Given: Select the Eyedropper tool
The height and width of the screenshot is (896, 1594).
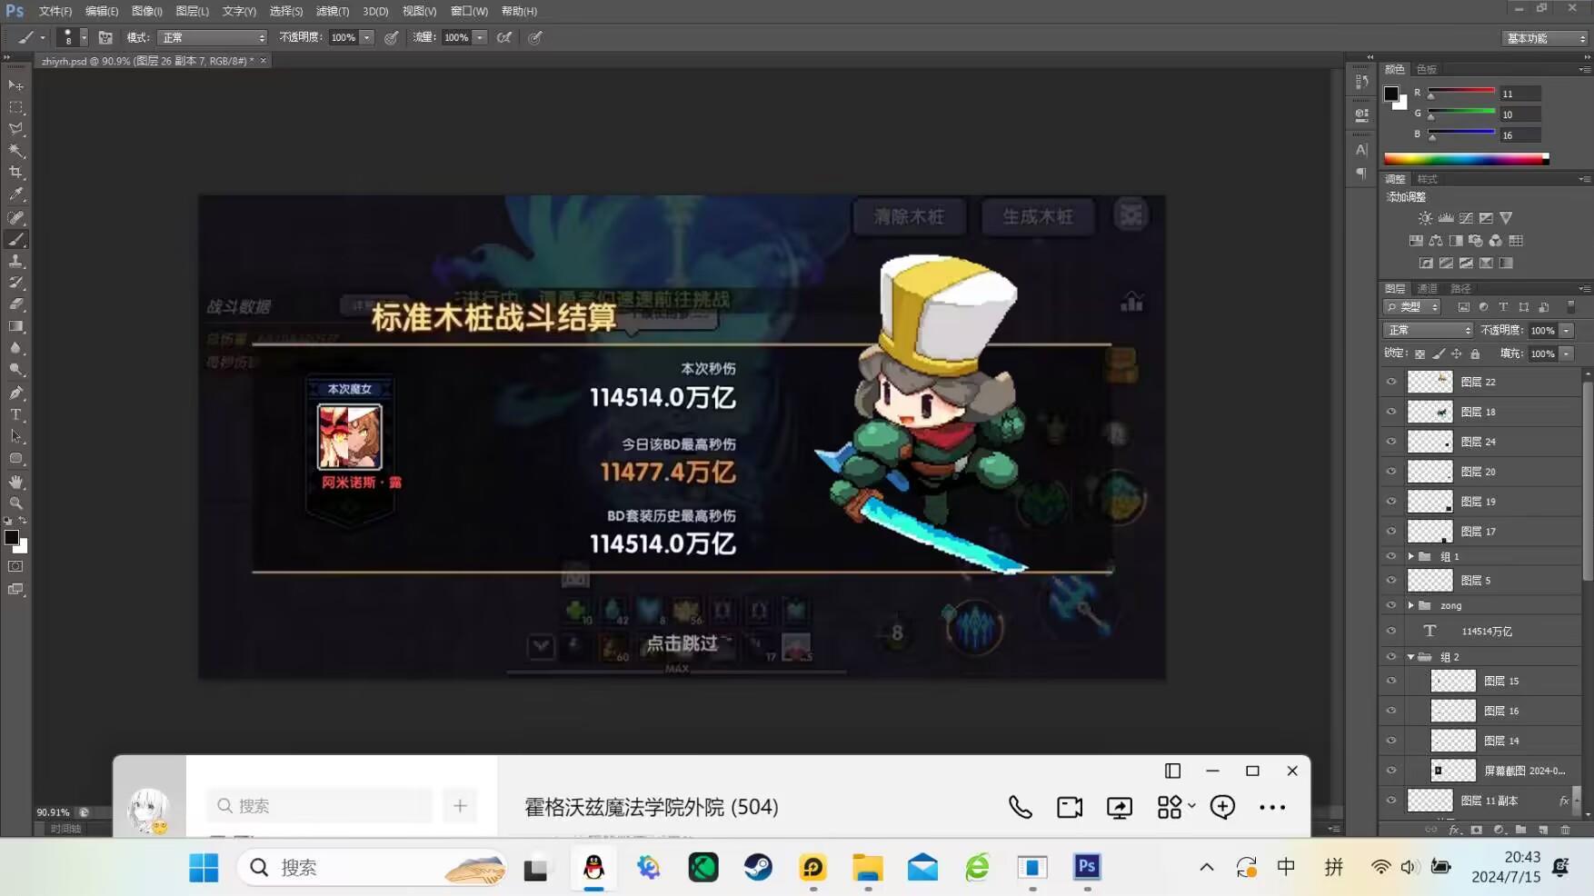Looking at the screenshot, I should click(15, 194).
